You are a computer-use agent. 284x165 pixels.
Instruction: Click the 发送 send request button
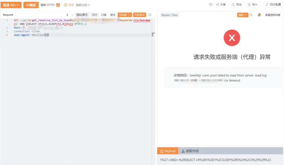click(x=11, y=5)
